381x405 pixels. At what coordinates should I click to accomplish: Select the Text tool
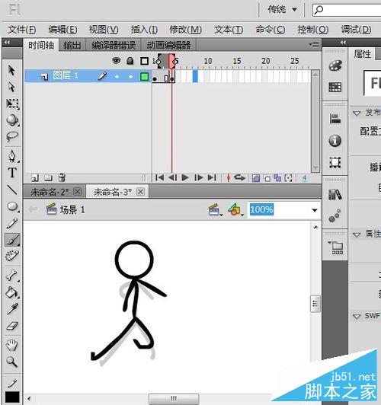[x=12, y=173]
